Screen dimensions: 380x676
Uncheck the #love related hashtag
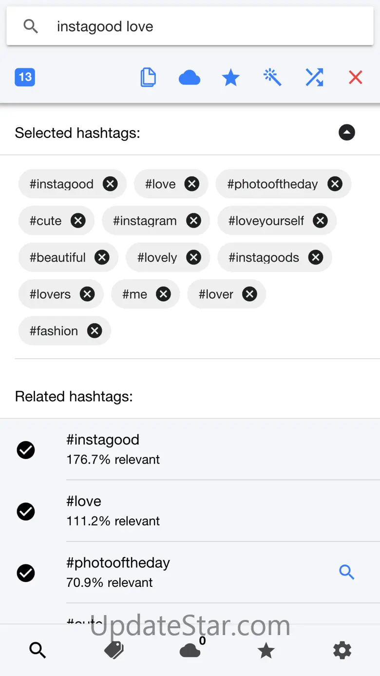(x=26, y=511)
